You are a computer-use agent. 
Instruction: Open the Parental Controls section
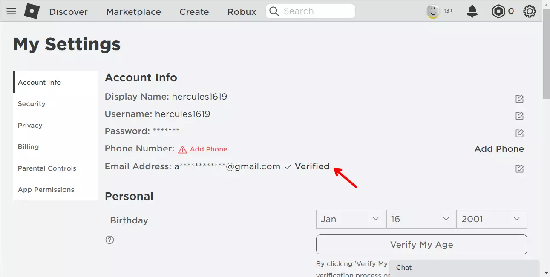47,168
